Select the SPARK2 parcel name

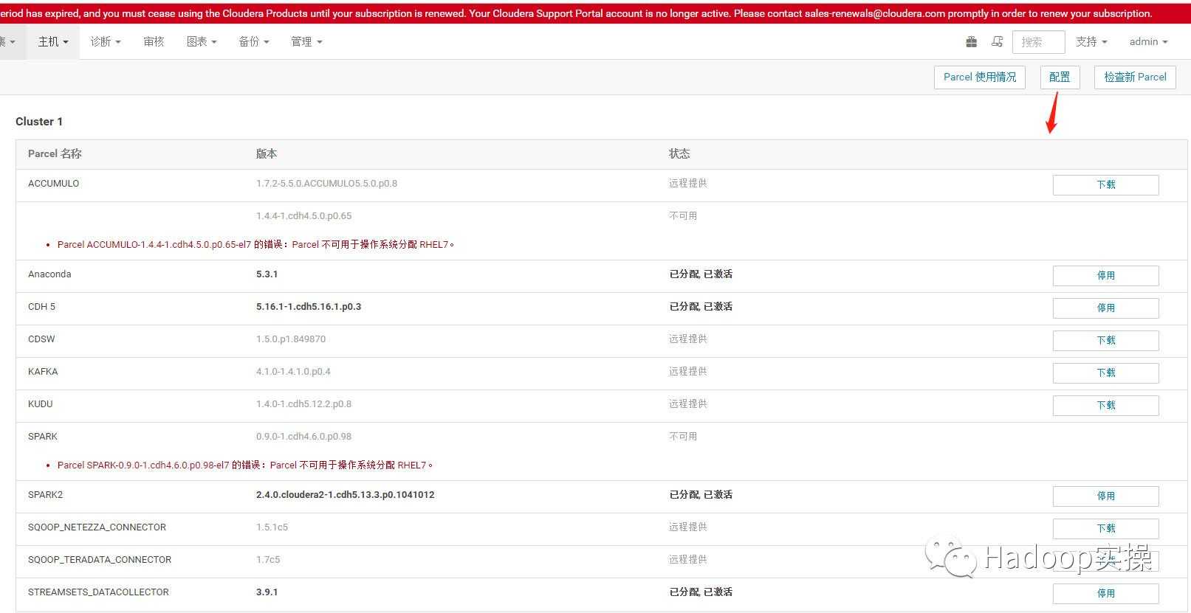[x=45, y=494]
